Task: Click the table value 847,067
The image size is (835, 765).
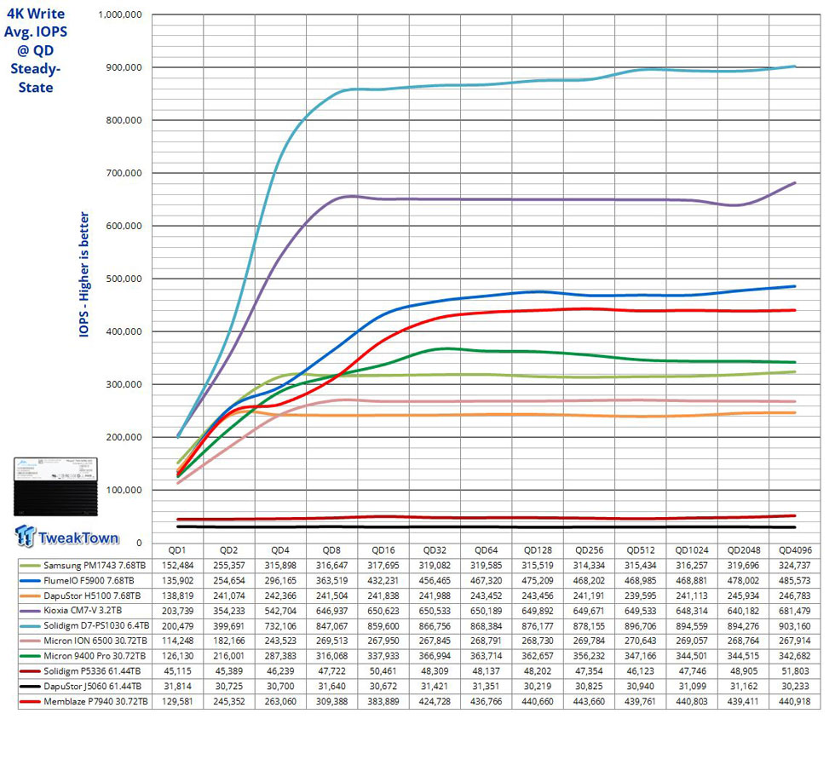Action: pos(331,626)
